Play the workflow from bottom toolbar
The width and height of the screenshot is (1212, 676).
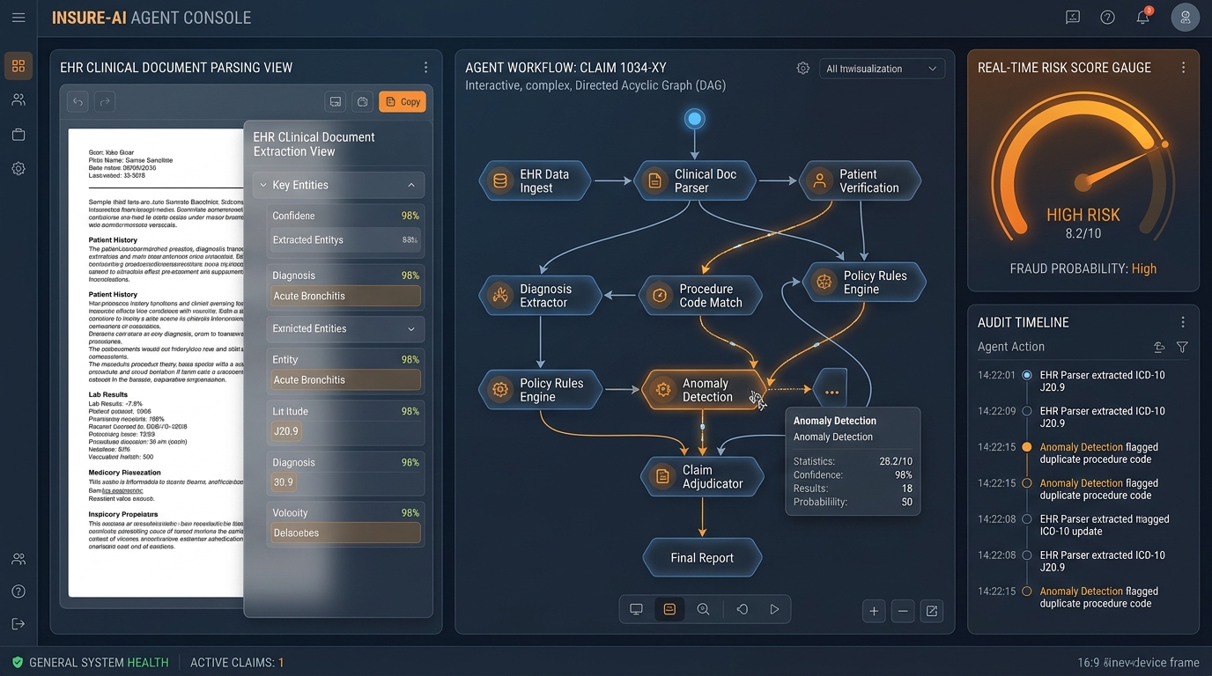point(774,609)
